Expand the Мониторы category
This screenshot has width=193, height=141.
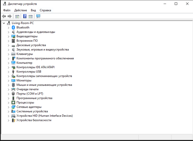click(x=8, y=81)
